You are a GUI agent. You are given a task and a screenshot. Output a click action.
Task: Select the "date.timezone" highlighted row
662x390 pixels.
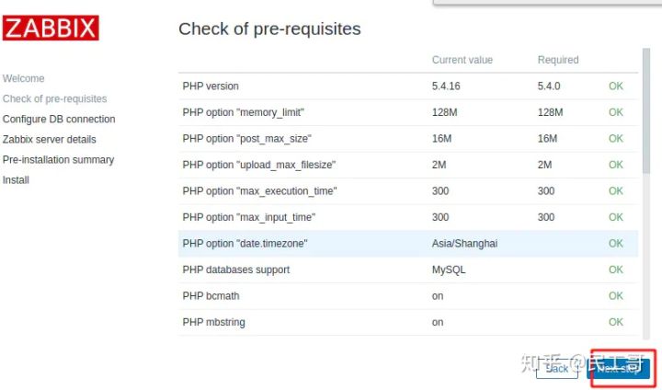coord(408,244)
